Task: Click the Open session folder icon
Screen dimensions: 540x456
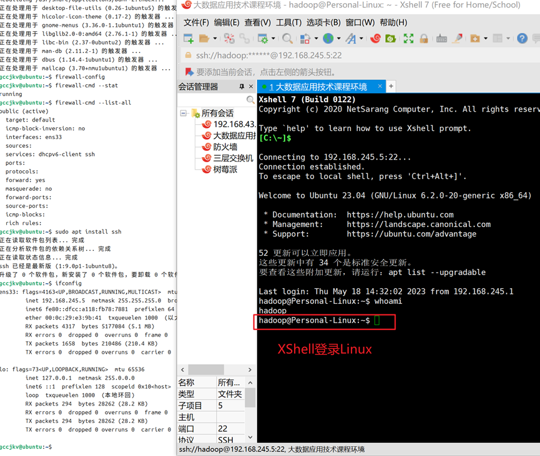Action: click(x=204, y=39)
